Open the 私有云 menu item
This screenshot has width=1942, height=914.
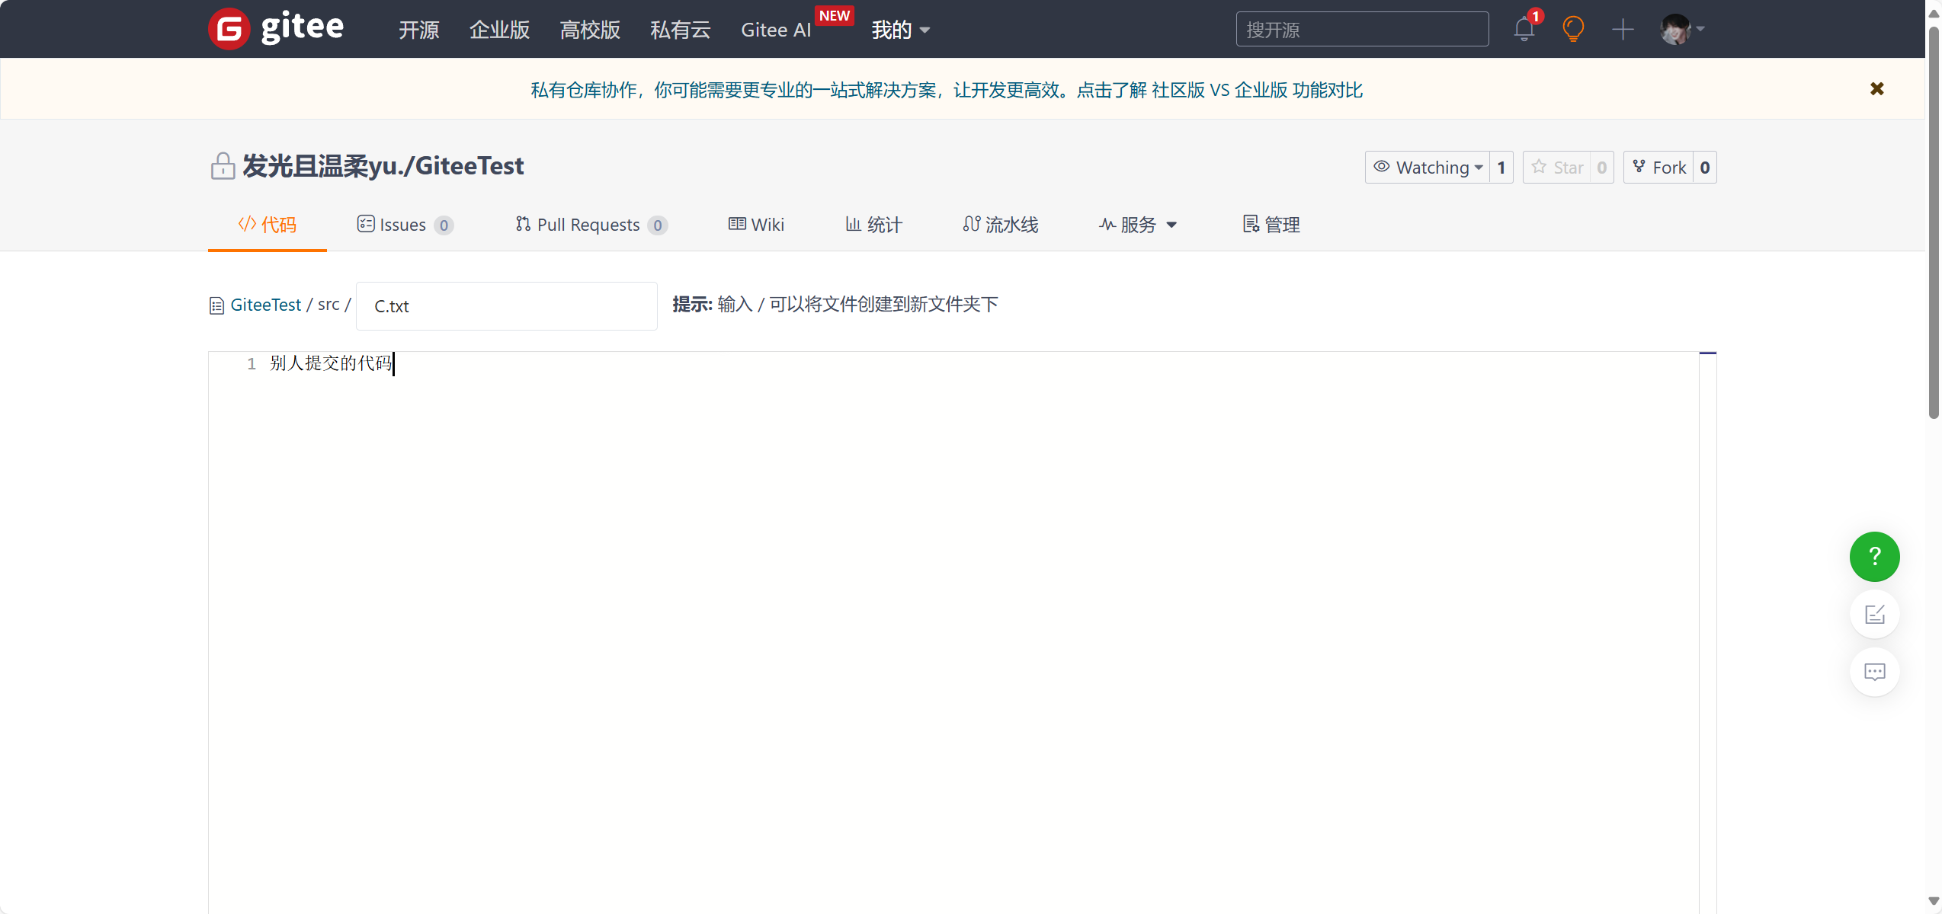681,30
